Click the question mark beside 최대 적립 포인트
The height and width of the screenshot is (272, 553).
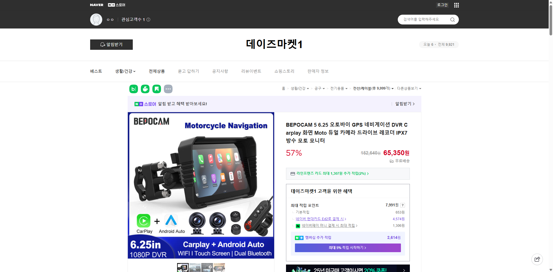(x=402, y=205)
